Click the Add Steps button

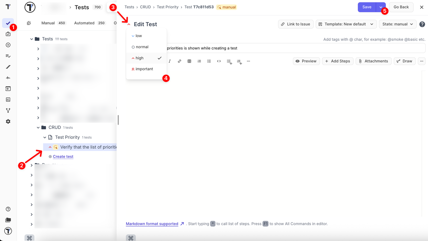(x=337, y=61)
